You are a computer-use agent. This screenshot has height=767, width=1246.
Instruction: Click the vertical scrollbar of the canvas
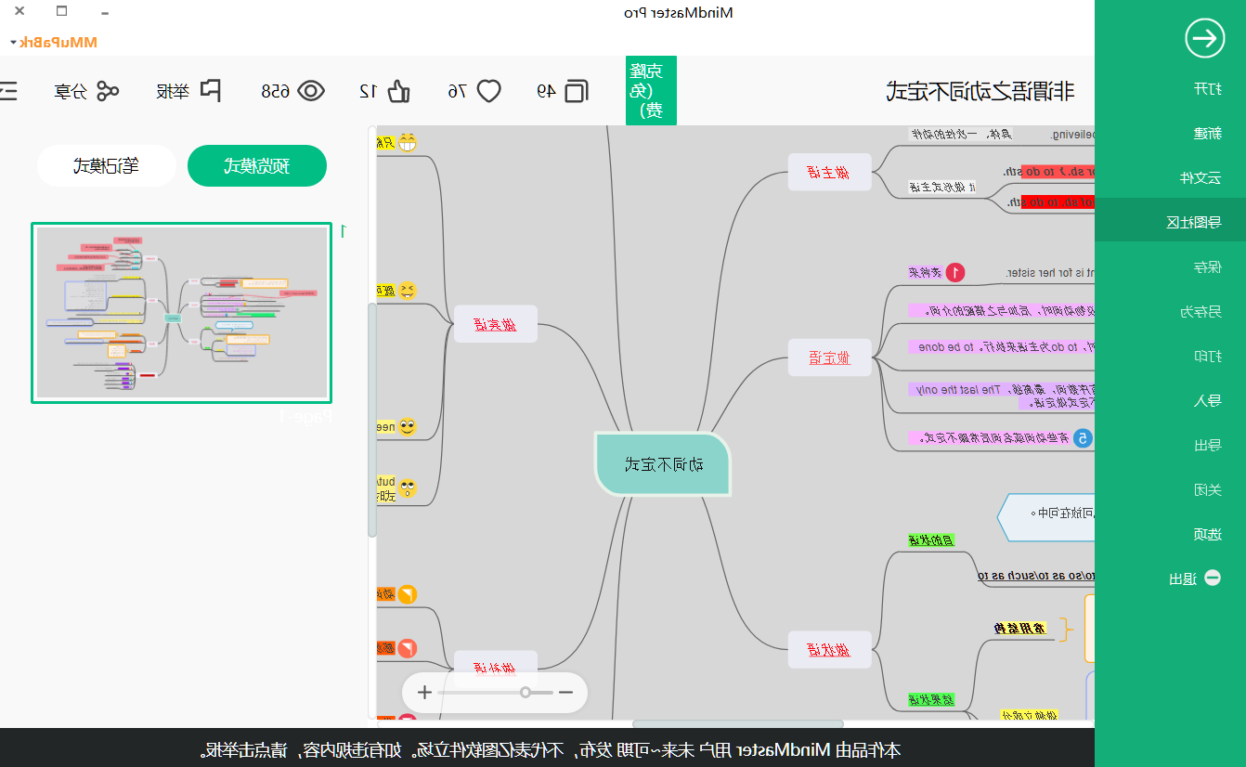coord(372,418)
